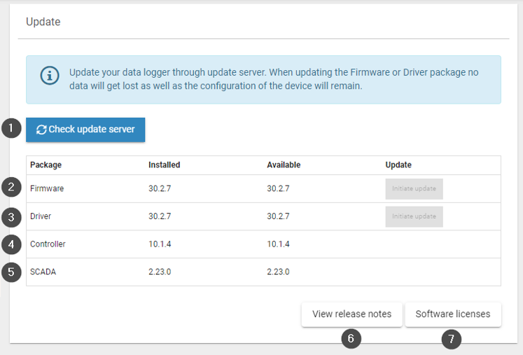Image resolution: width=523 pixels, height=355 pixels.
Task: Select the Controller package name
Action: point(48,244)
